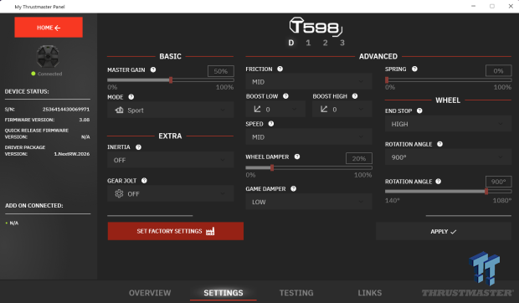Screen dimensions: 519x303
Task: Click the factory icon on Set Factory Settings
Action: [210, 231]
